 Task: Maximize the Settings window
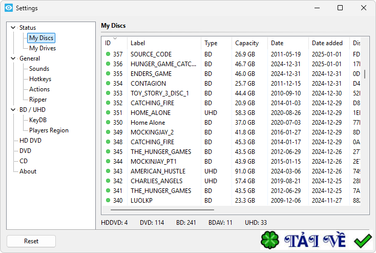coord(340,8)
